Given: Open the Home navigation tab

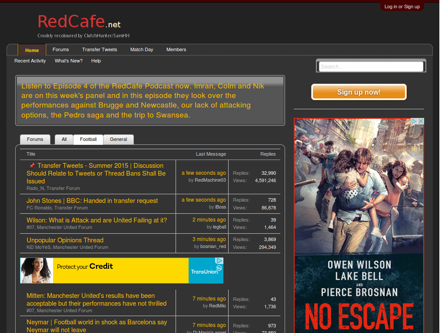Looking at the screenshot, I should pyautogui.click(x=32, y=50).
